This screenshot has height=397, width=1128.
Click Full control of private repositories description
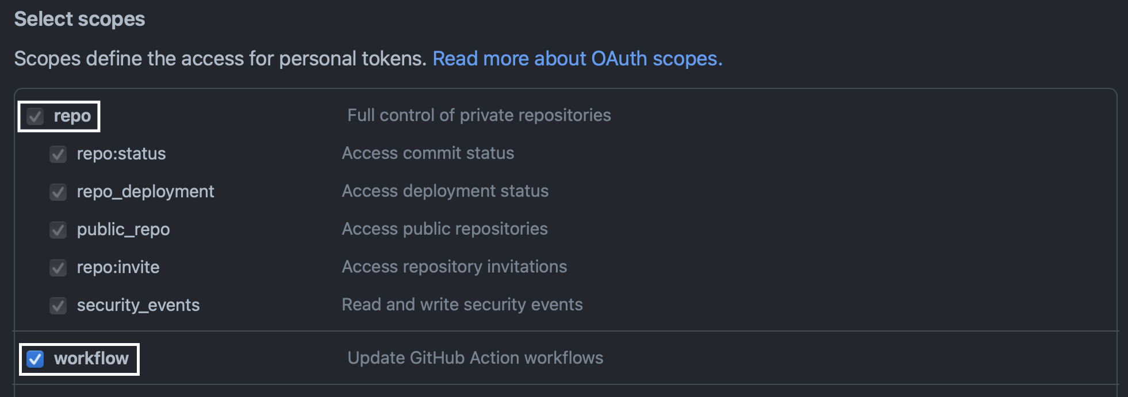coord(479,115)
